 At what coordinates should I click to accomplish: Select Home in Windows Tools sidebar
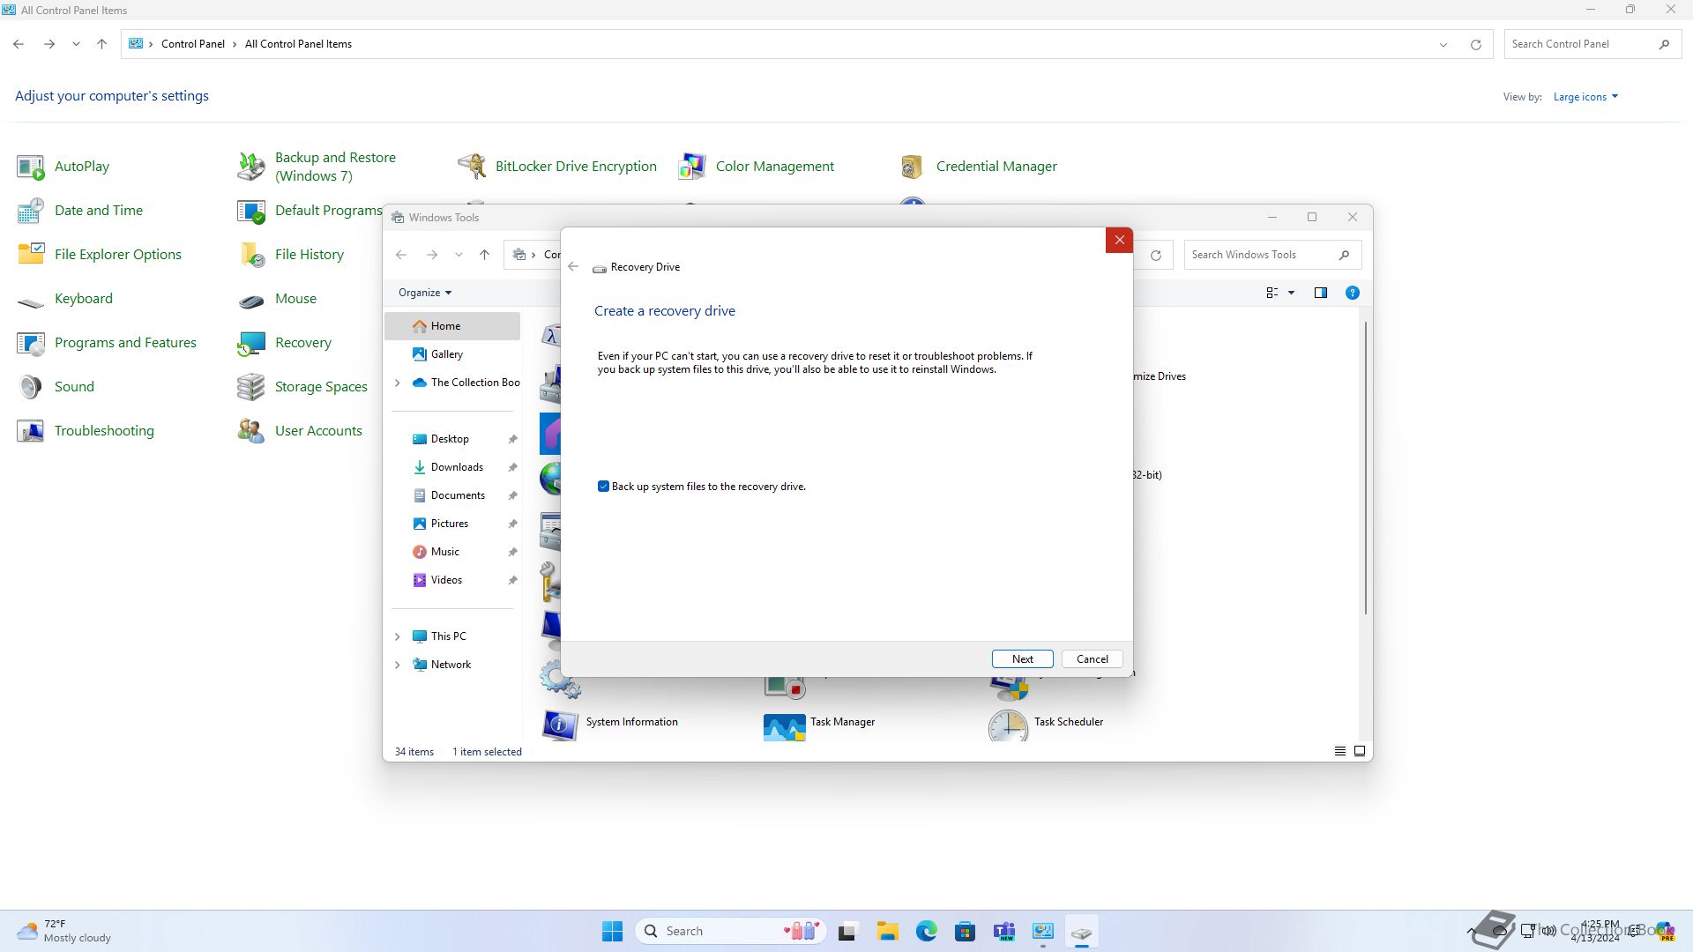452,326
